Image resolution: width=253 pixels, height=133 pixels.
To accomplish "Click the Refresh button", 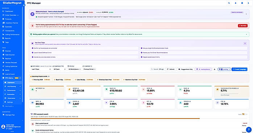I will pyautogui.click(x=171, y=69).
